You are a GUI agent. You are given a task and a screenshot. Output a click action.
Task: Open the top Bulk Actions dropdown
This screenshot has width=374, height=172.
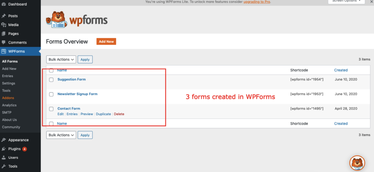(x=61, y=59)
